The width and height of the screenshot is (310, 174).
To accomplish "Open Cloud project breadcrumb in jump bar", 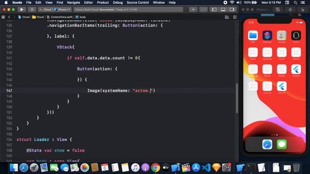I will pos(24,17).
